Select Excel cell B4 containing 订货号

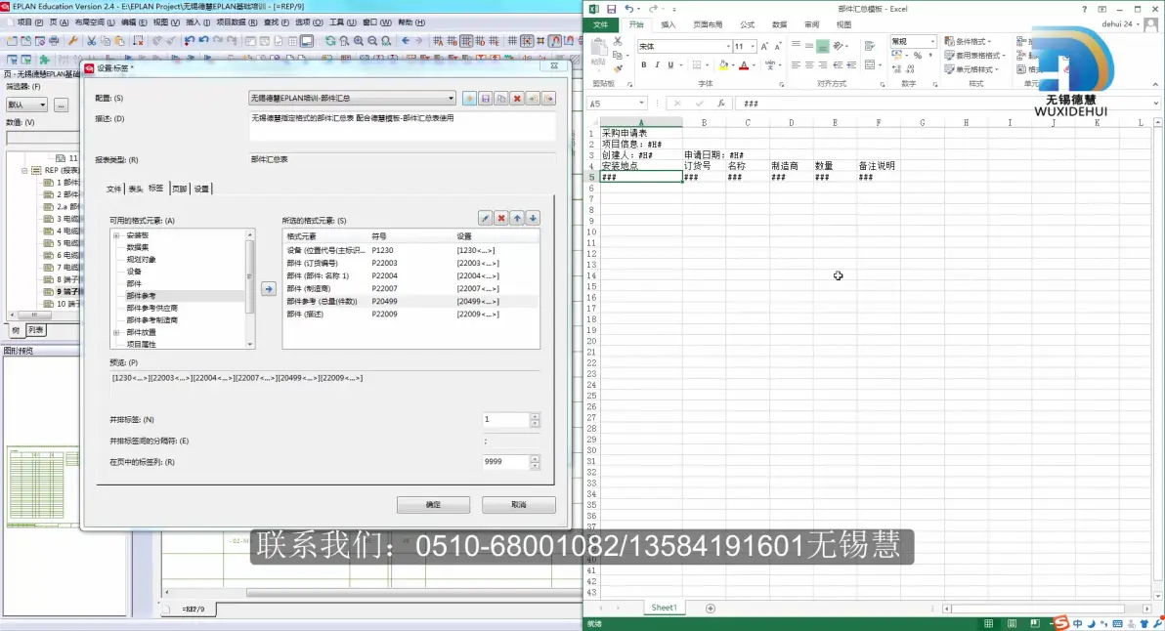pos(704,166)
